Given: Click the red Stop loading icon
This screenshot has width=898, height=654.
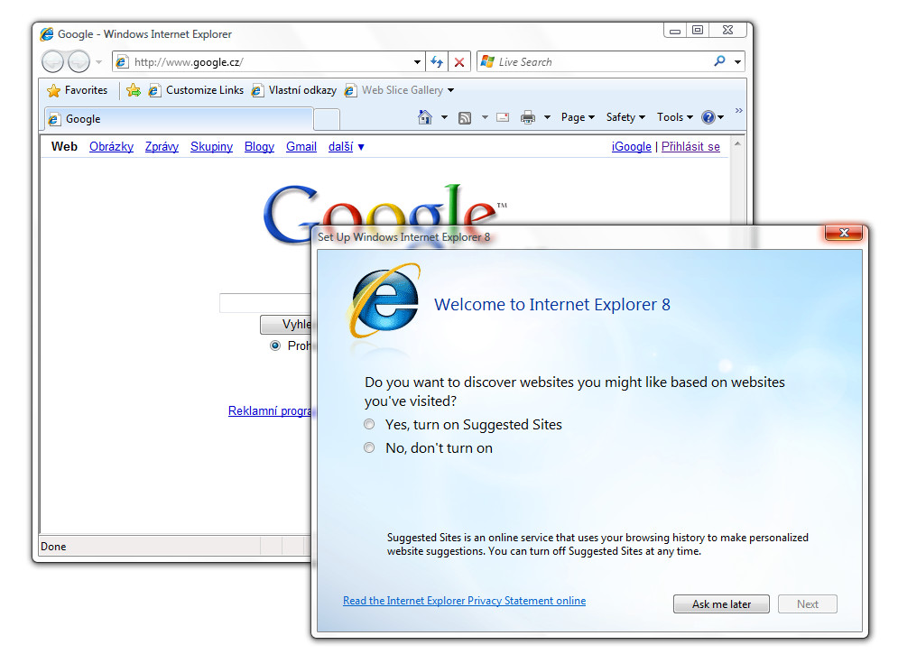Looking at the screenshot, I should coord(459,62).
